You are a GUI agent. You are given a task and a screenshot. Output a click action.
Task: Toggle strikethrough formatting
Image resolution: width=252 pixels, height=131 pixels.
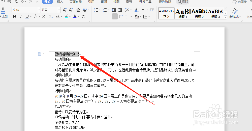pos(36,16)
